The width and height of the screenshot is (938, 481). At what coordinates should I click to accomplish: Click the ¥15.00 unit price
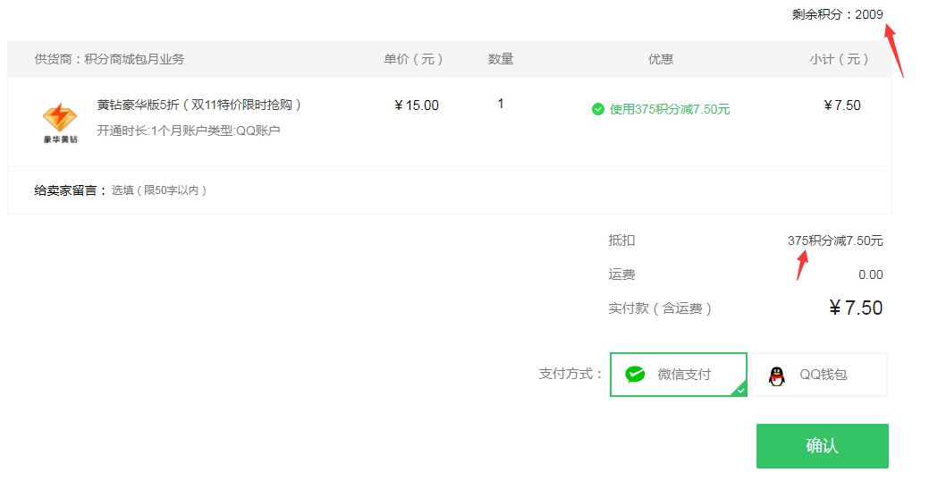[417, 105]
